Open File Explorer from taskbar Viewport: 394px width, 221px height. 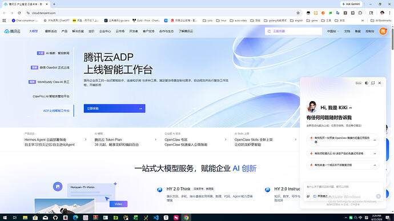click(25, 218)
